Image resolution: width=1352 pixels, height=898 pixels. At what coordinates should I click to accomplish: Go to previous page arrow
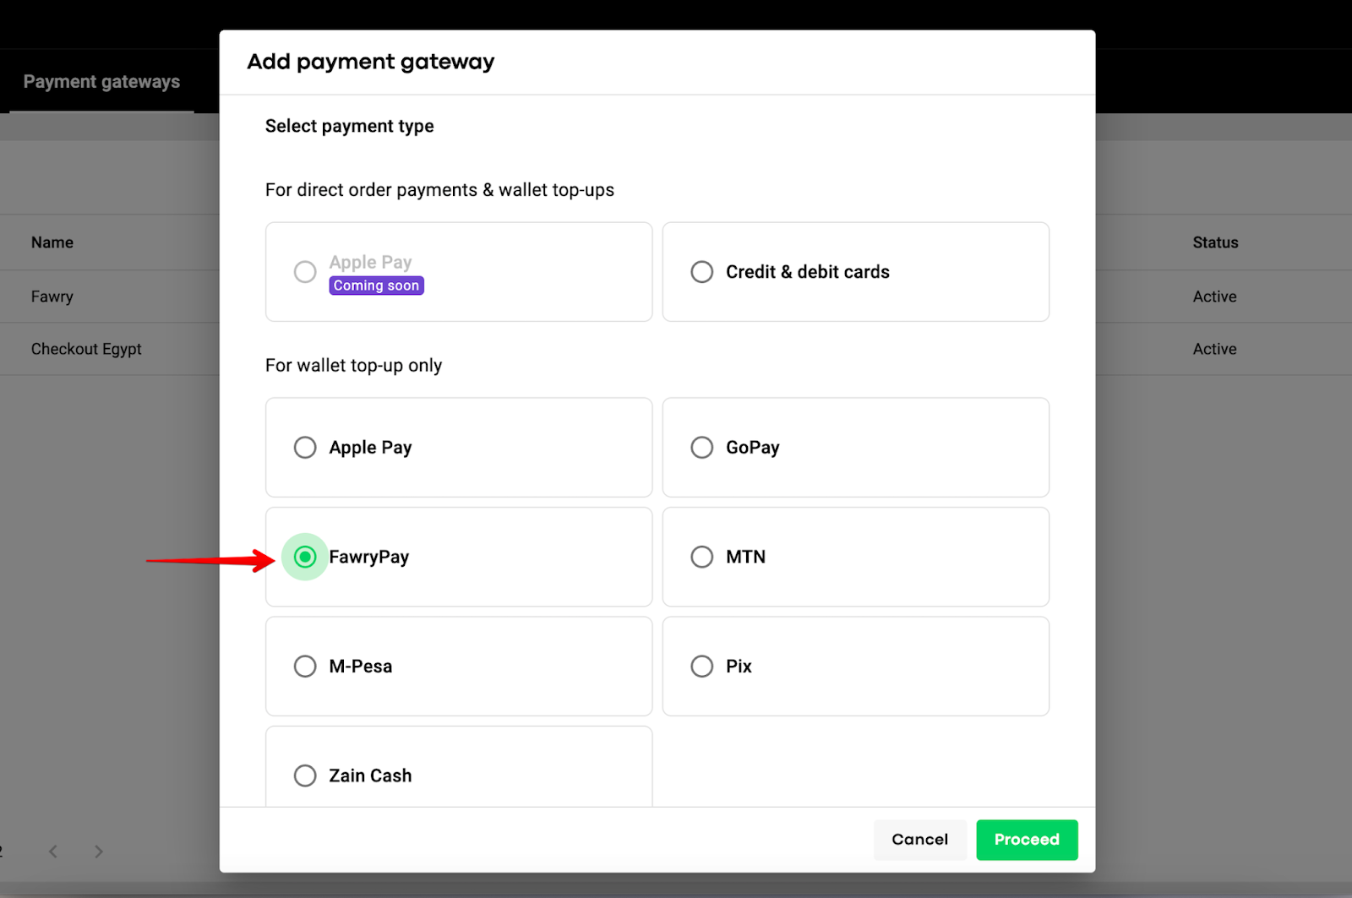point(53,852)
